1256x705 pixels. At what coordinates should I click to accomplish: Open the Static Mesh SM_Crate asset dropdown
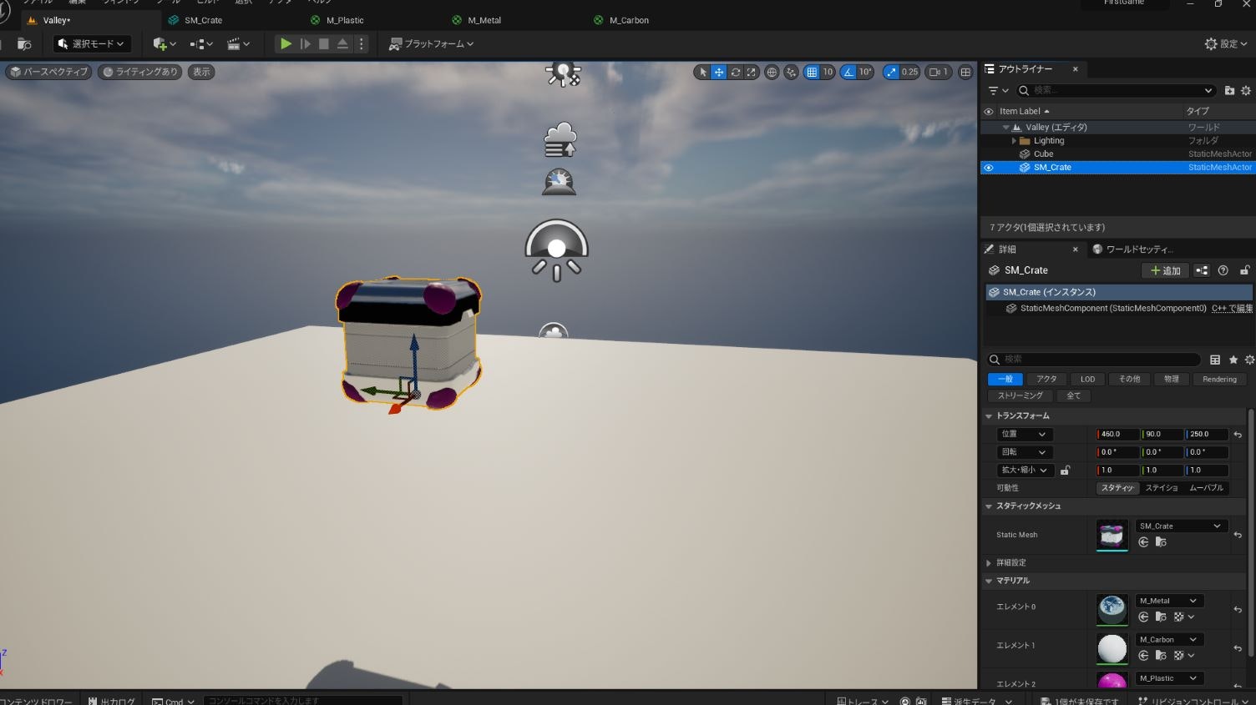coord(1181,526)
